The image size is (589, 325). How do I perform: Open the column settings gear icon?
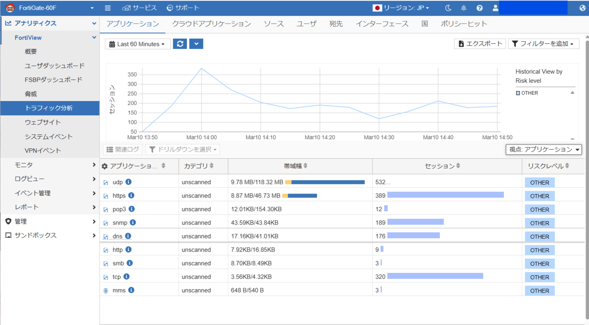pyautogui.click(x=106, y=166)
